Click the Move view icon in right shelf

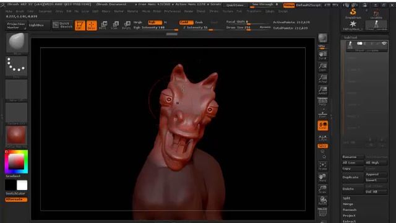point(323,178)
